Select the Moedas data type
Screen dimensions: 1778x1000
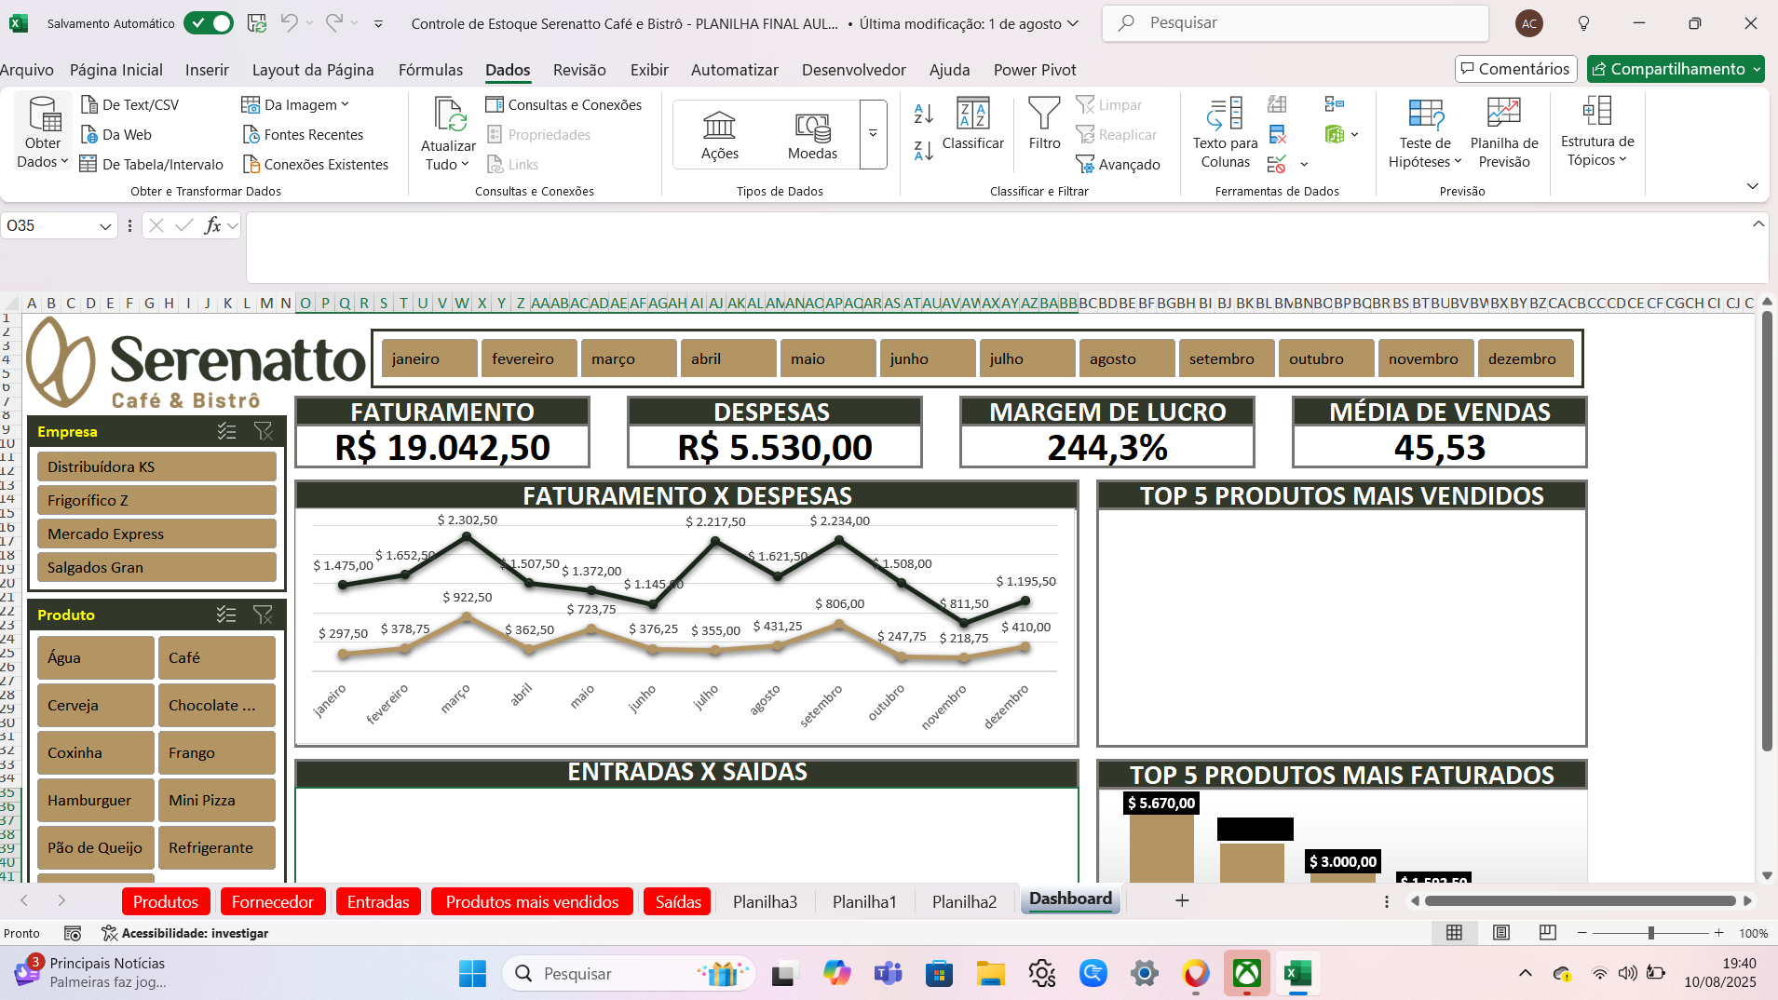coord(812,135)
